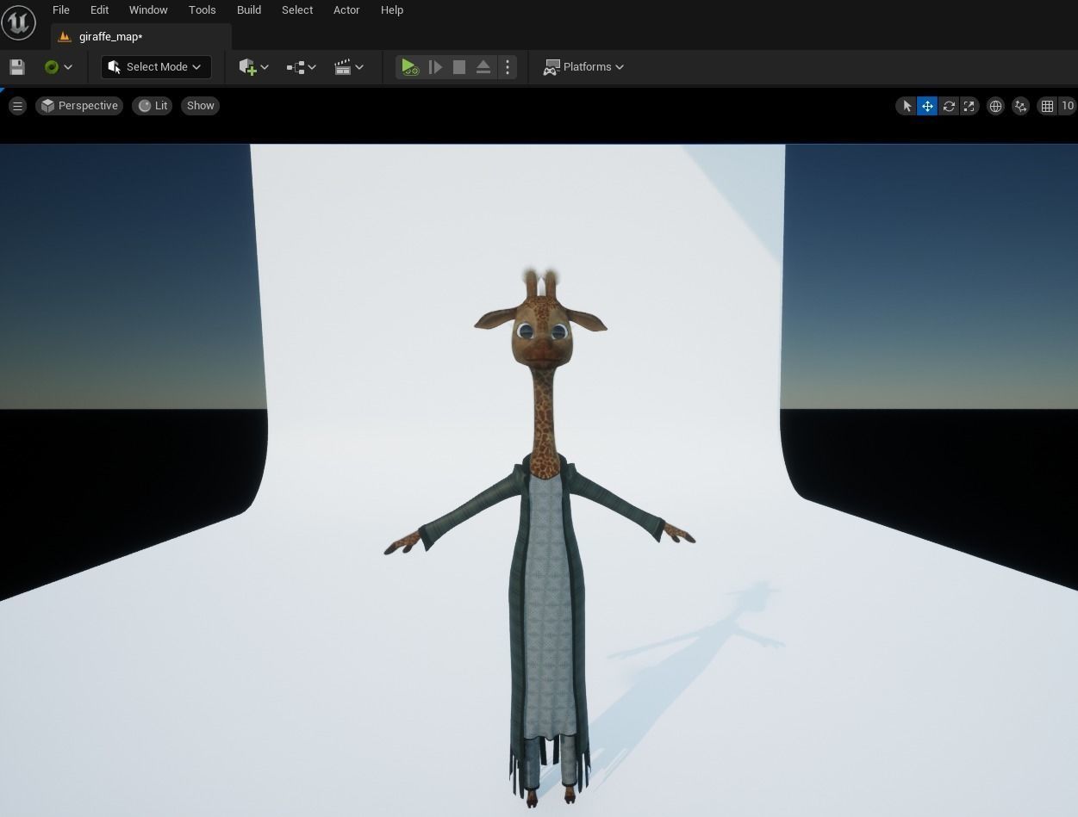Image resolution: width=1078 pixels, height=817 pixels.
Task: Open the Perspective view dropdown
Action: click(x=79, y=106)
